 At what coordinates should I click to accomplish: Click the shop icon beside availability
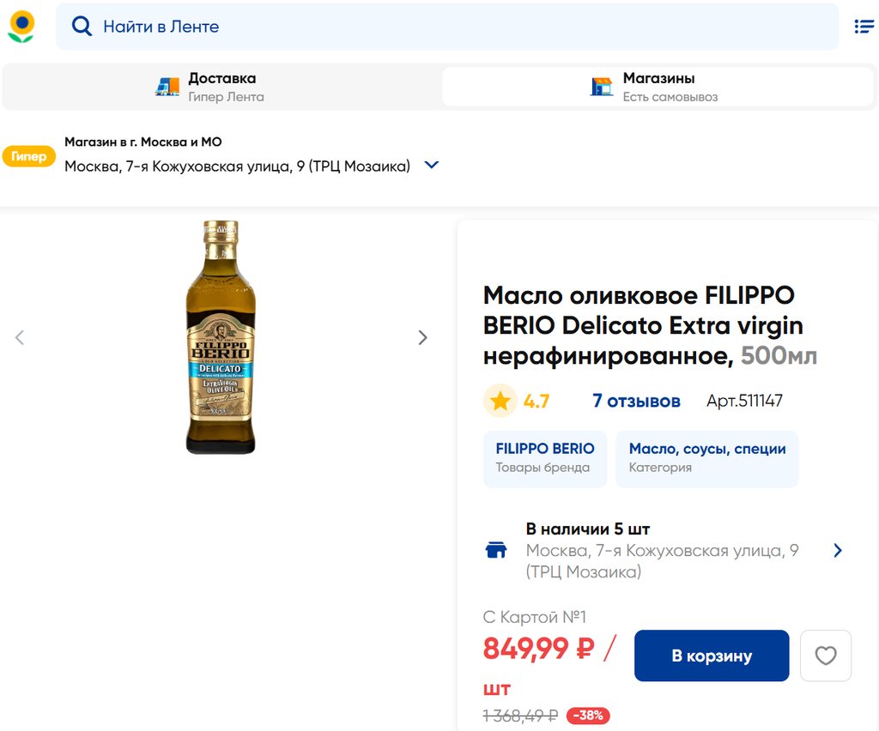pyautogui.click(x=496, y=550)
